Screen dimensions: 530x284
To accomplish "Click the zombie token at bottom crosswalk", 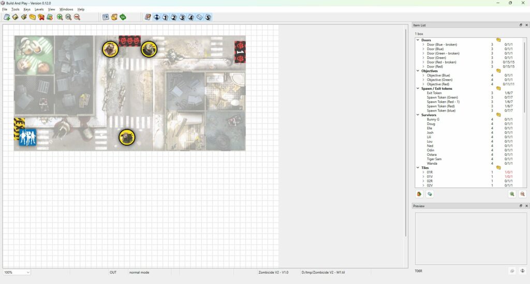I will [127, 138].
